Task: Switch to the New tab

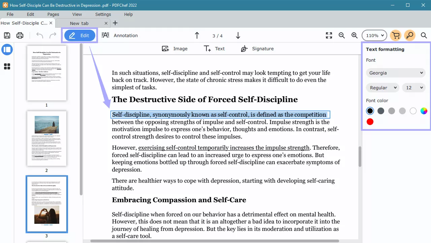Action: point(80,23)
